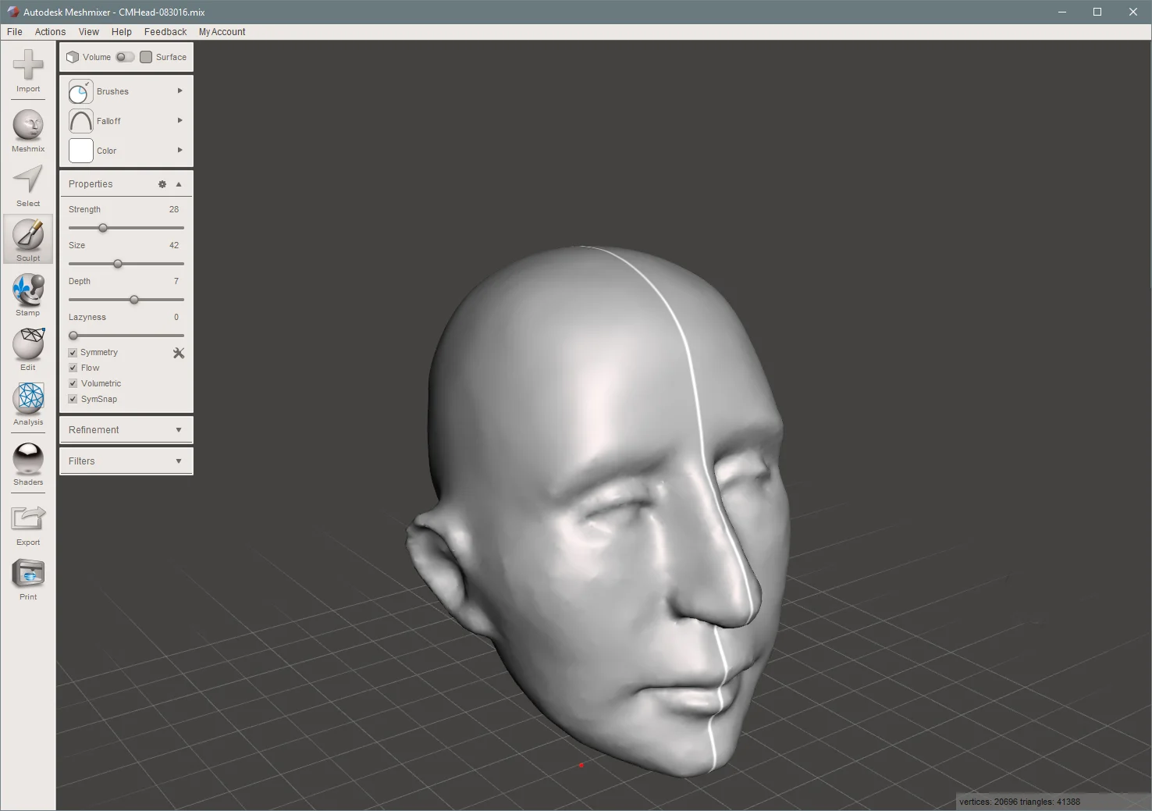Minimize the Meshmixer window
This screenshot has height=811, width=1152.
click(x=1061, y=12)
